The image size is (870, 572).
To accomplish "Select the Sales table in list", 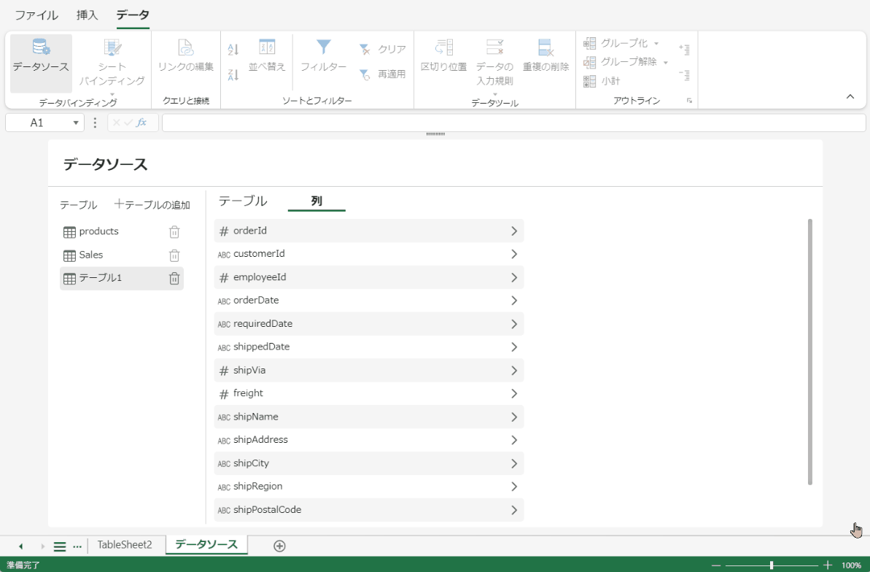I will (x=91, y=255).
